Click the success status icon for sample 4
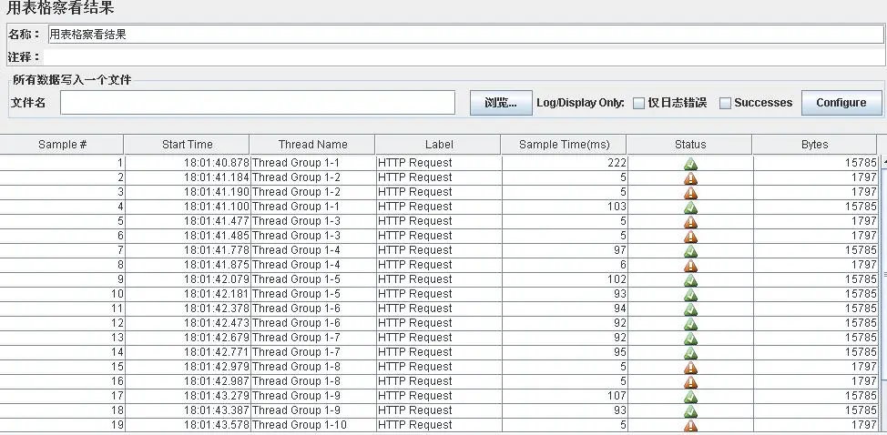Screen dimensions: 887x435 [x=690, y=207]
